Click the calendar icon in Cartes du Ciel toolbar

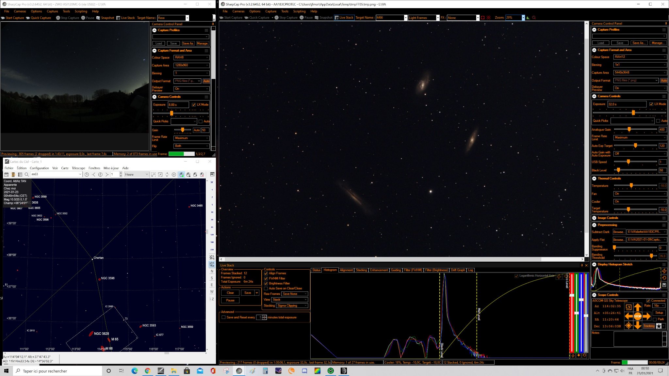click(6, 175)
